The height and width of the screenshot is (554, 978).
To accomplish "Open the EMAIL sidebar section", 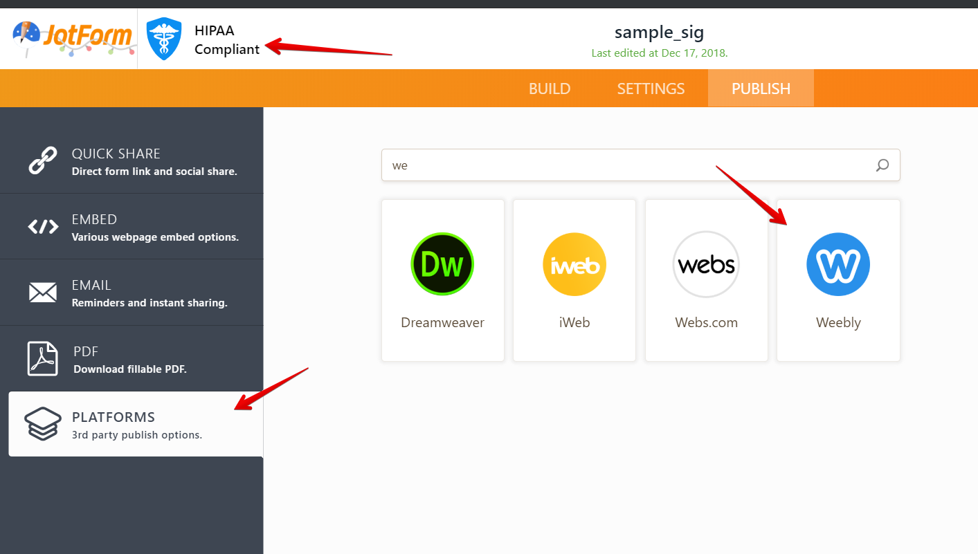I will [x=132, y=292].
